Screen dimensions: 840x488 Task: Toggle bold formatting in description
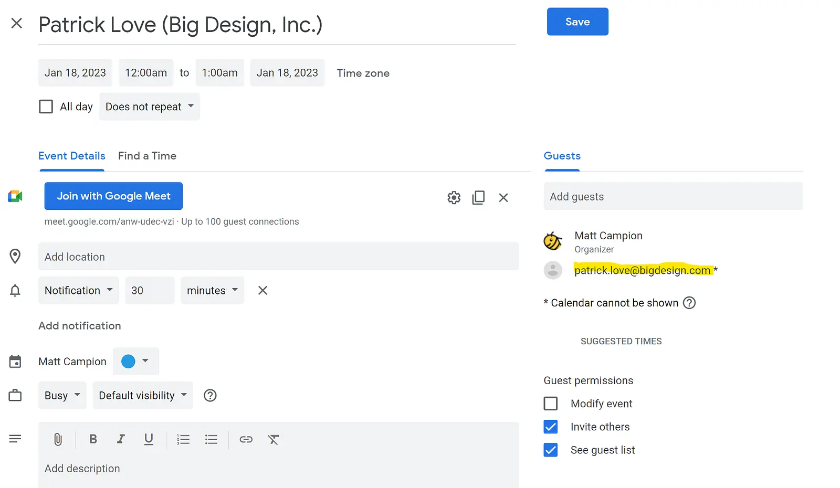tap(93, 439)
